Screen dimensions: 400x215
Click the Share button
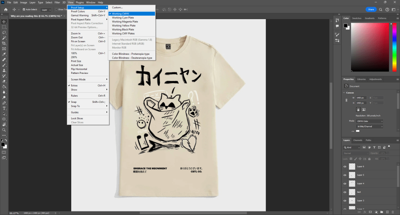tap(371, 9)
